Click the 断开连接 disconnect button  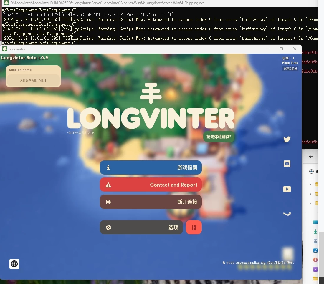[x=151, y=202]
